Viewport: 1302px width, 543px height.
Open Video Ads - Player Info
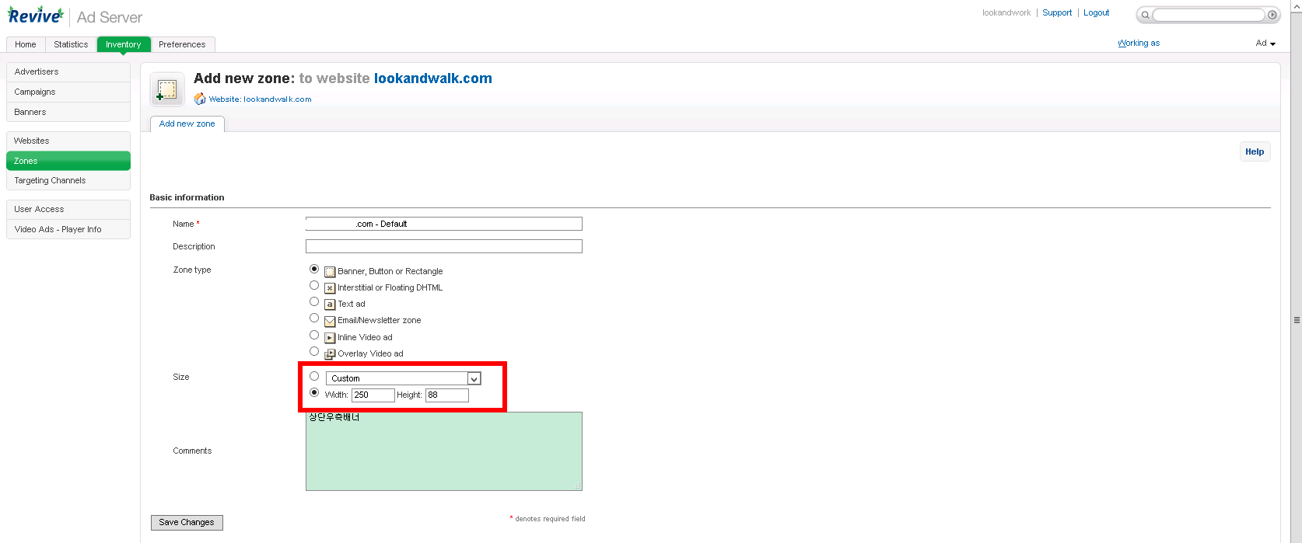(68, 229)
